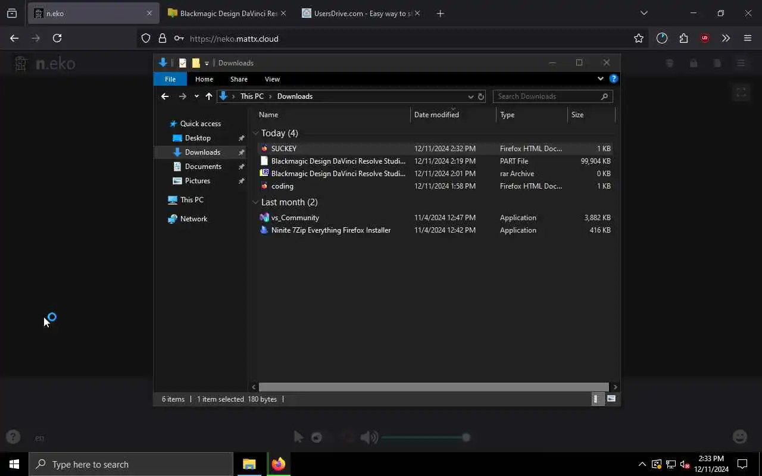
Task: Select the Blackmagic Design PART file
Action: [x=435, y=161]
